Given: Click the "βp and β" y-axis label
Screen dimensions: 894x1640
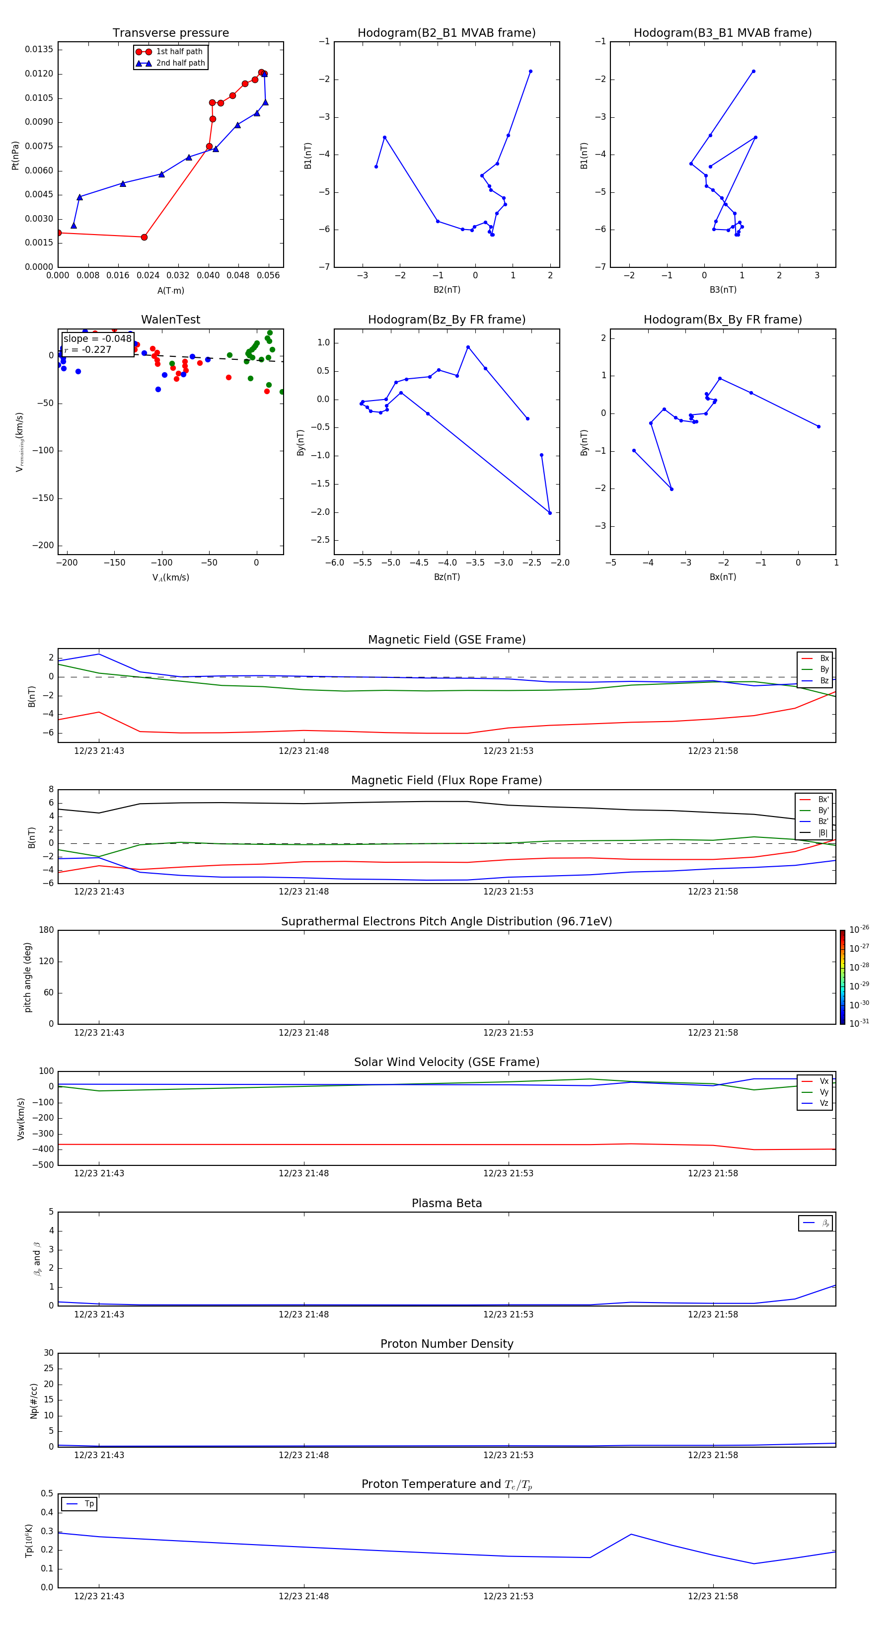Looking at the screenshot, I should pos(37,1259).
